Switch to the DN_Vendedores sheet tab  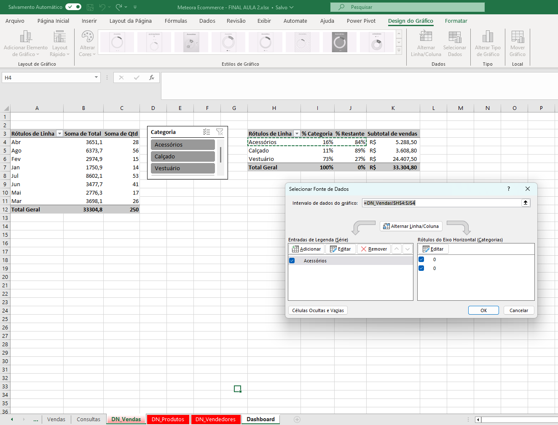click(x=215, y=419)
